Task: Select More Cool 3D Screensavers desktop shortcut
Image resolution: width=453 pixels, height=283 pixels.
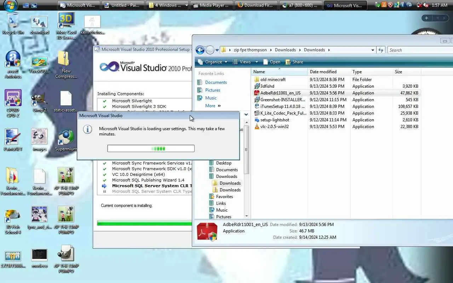Action: (66, 25)
